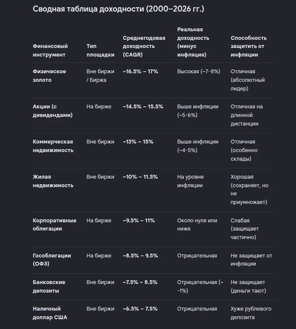Click the 'Гособлигации (ОФЗ)' row label
This screenshot has width=296, height=329.
[51, 260]
